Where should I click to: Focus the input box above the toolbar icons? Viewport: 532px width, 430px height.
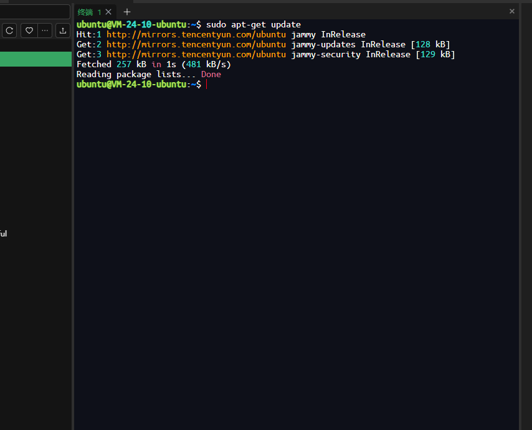point(35,12)
